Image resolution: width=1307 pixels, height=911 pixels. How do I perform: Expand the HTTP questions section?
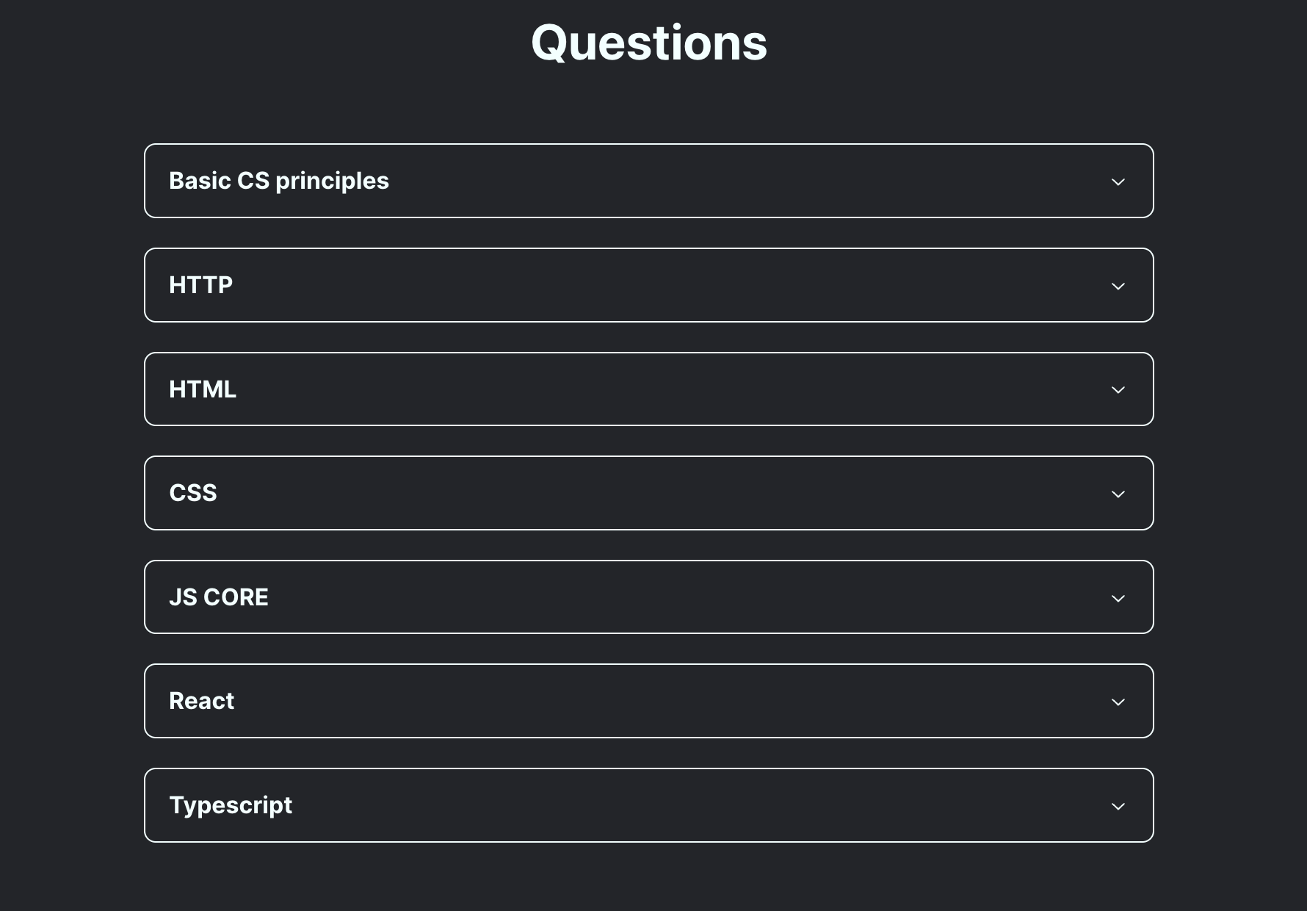[649, 285]
